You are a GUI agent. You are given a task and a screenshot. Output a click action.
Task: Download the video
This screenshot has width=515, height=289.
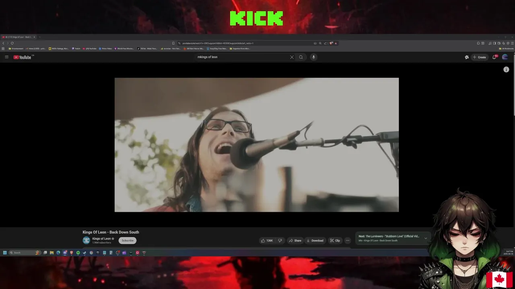315,240
